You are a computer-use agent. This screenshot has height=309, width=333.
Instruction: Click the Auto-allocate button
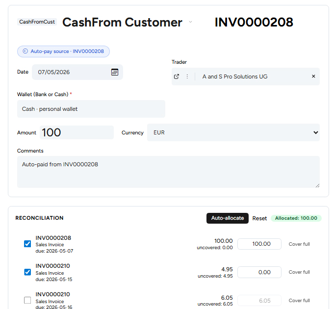(x=228, y=218)
